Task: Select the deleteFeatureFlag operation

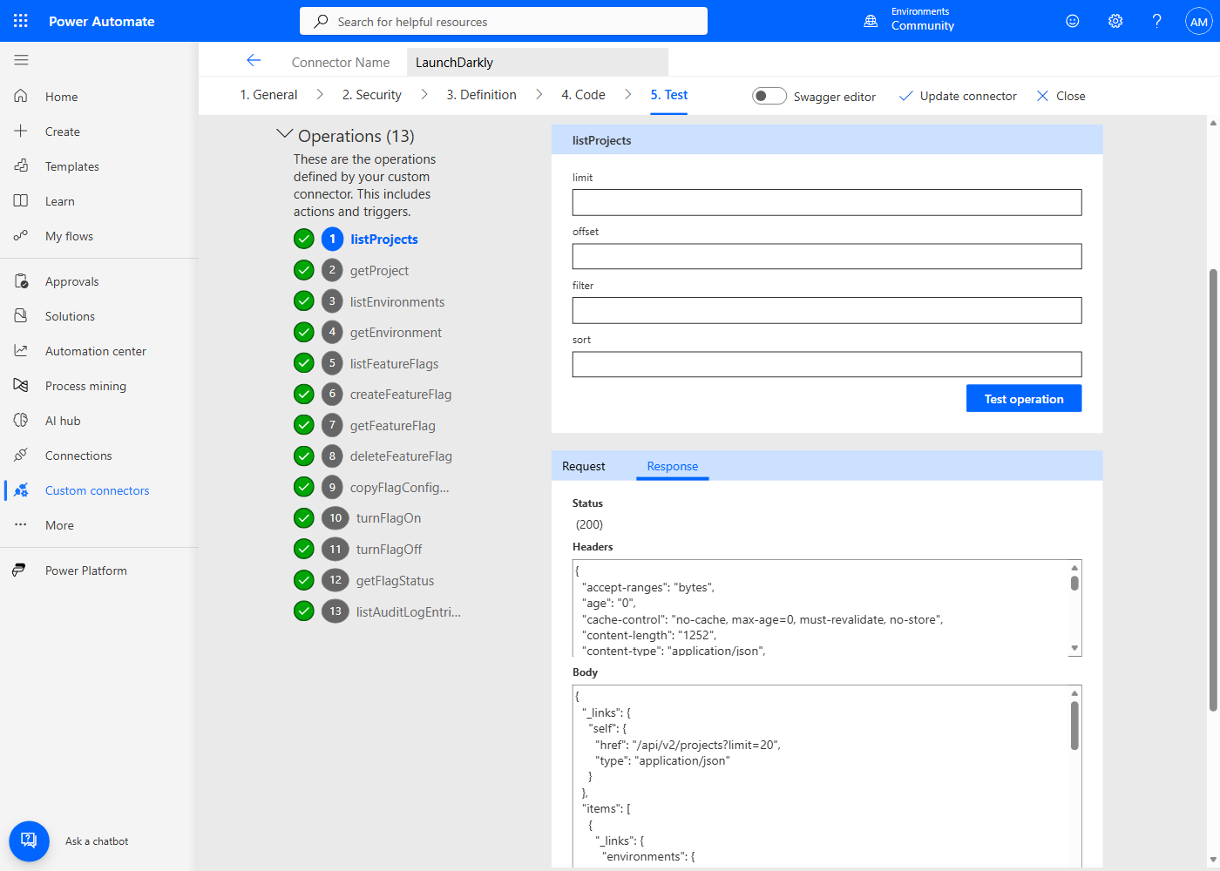Action: (x=401, y=456)
